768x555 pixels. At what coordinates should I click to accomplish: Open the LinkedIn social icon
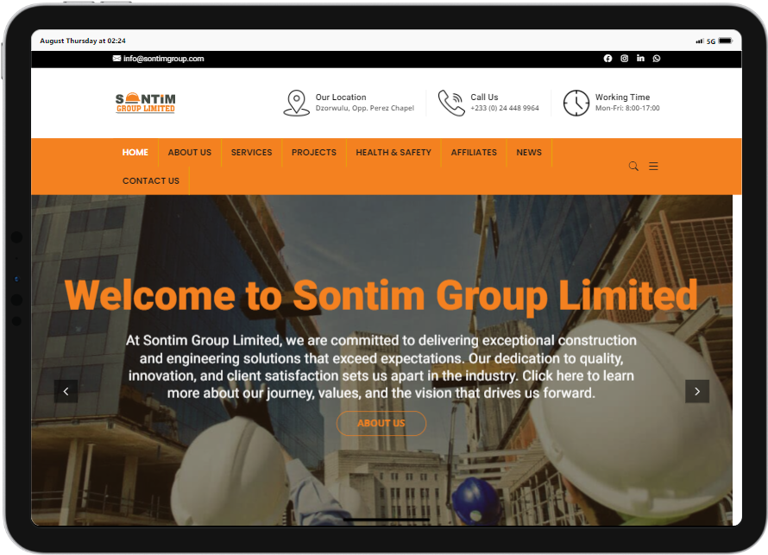[640, 59]
